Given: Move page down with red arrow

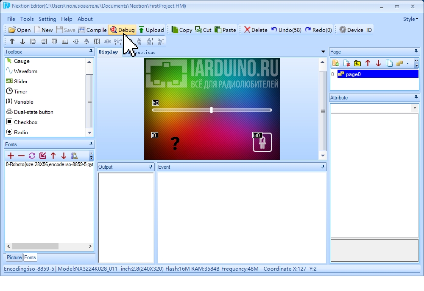Looking at the screenshot, I should click(378, 63).
